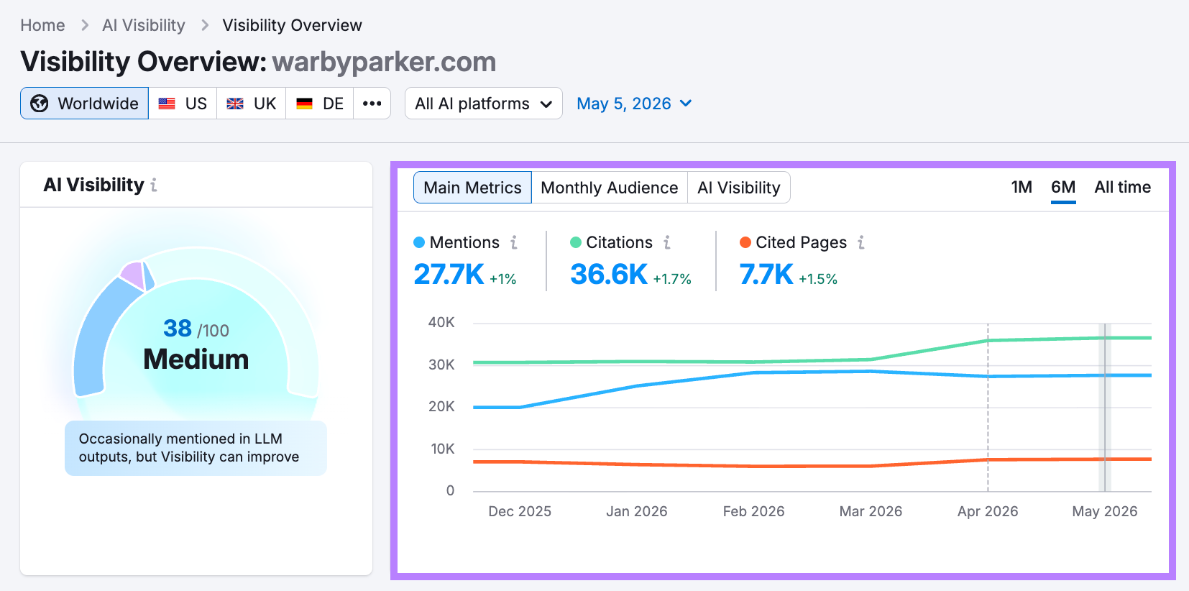Click the Mar 2026 axis label
The image size is (1189, 591).
point(871,511)
